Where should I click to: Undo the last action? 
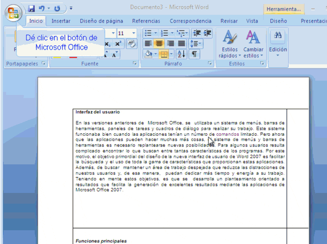coord(41,9)
